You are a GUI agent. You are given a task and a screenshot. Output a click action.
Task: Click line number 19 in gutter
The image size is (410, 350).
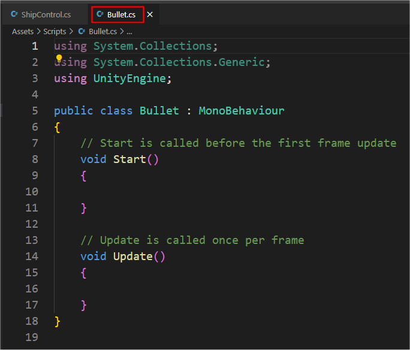coord(32,337)
